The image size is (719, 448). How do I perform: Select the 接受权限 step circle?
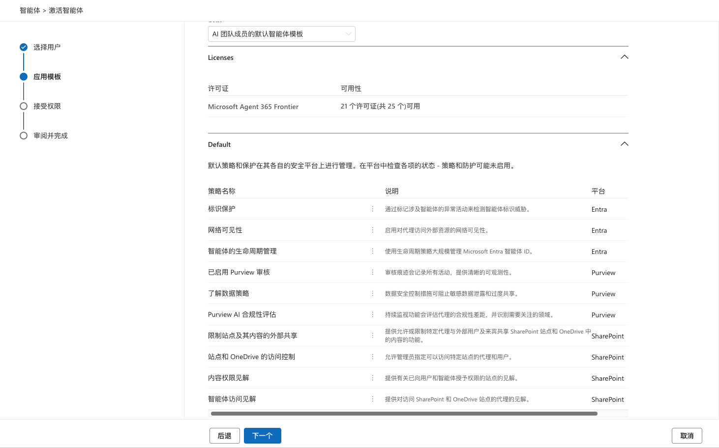pos(24,106)
